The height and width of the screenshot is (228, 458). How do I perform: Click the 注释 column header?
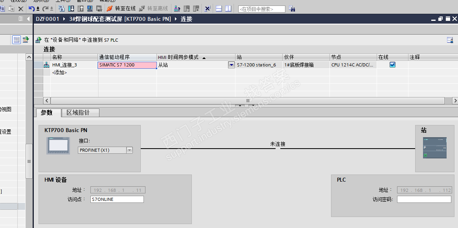(433, 57)
